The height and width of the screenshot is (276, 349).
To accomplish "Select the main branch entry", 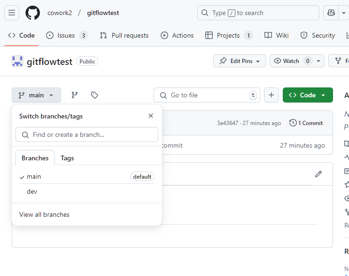I will (87, 177).
